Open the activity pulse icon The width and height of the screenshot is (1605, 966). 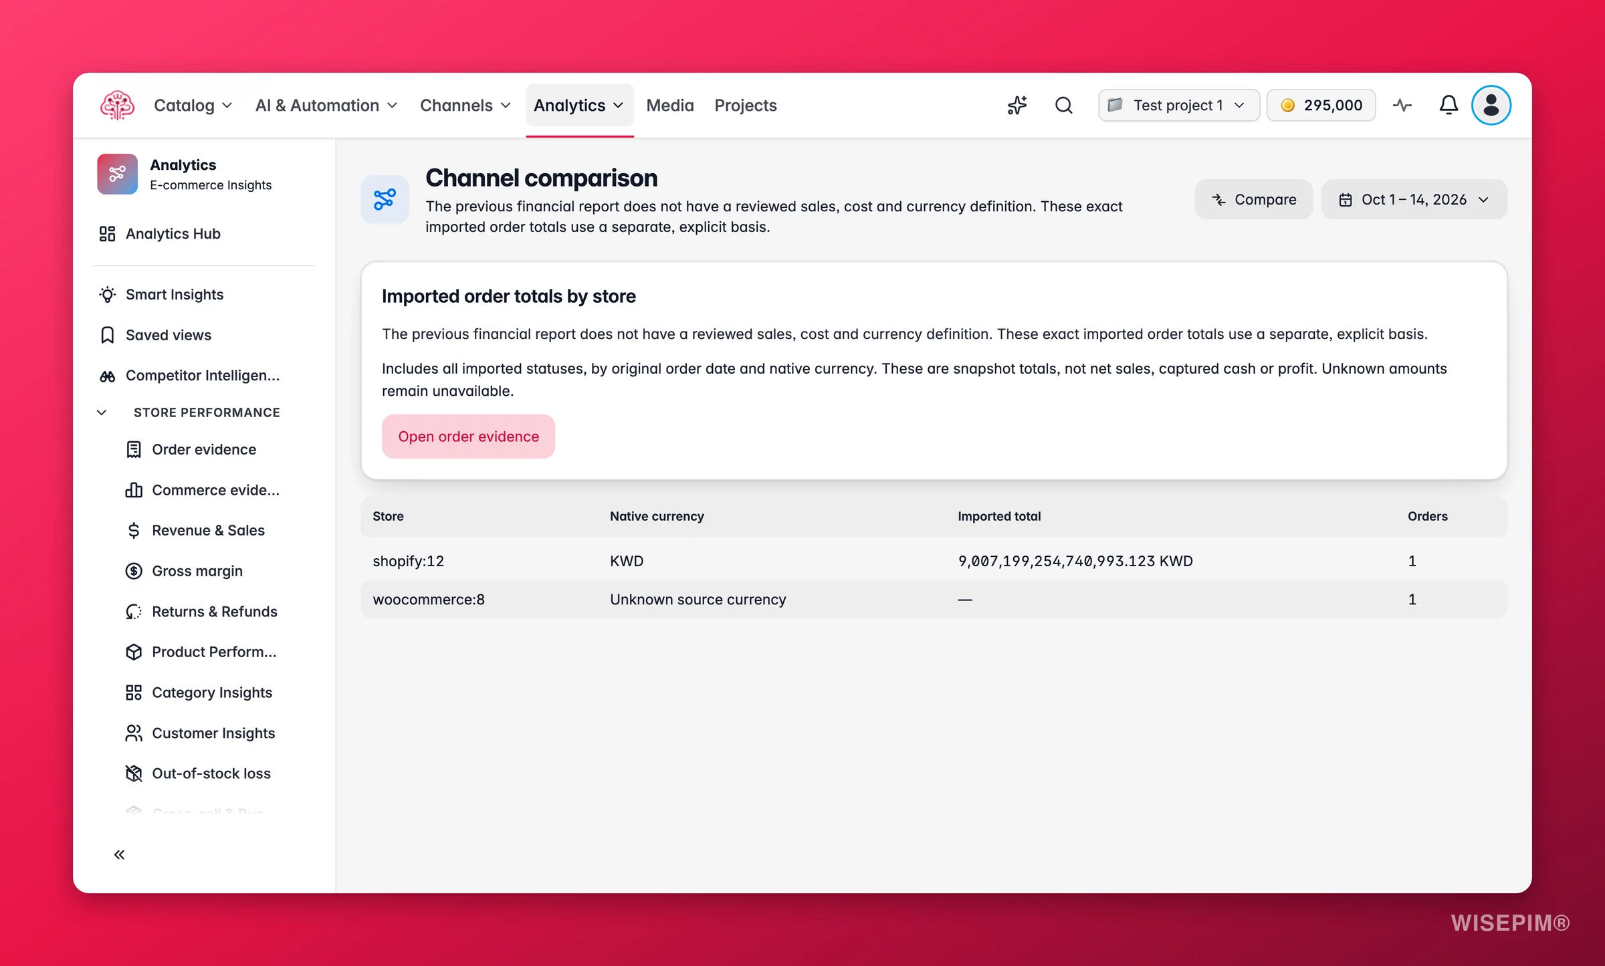[x=1402, y=105]
